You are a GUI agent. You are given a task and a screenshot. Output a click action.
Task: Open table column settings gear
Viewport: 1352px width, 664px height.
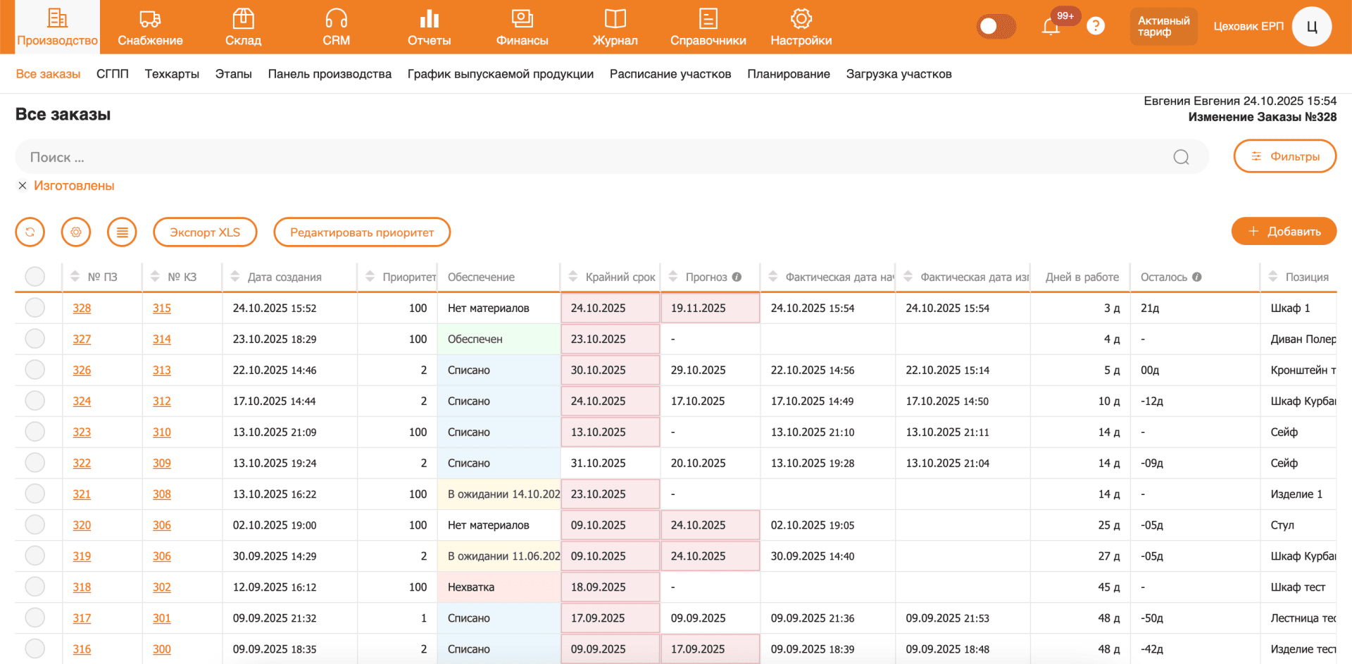[x=76, y=232]
